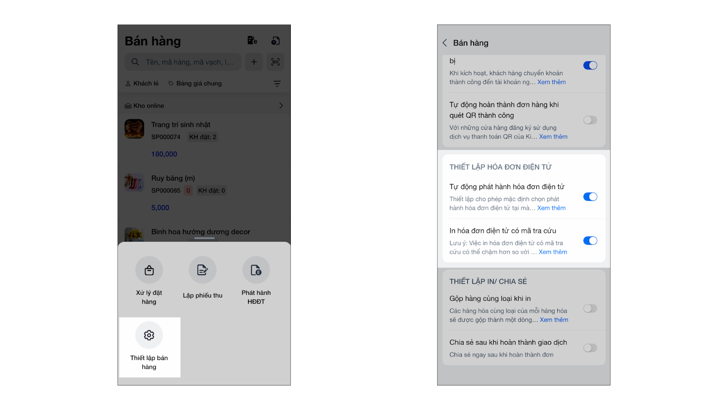The width and height of the screenshot is (728, 410).
Task: Select the product name Ruy băng (m)
Action: 173,178
